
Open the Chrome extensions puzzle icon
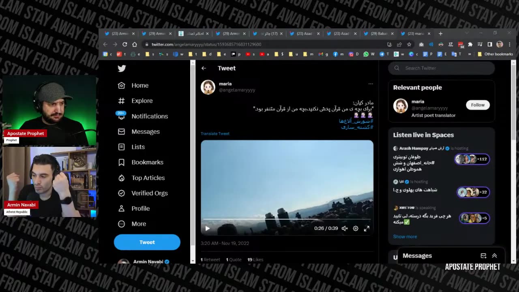click(x=470, y=44)
